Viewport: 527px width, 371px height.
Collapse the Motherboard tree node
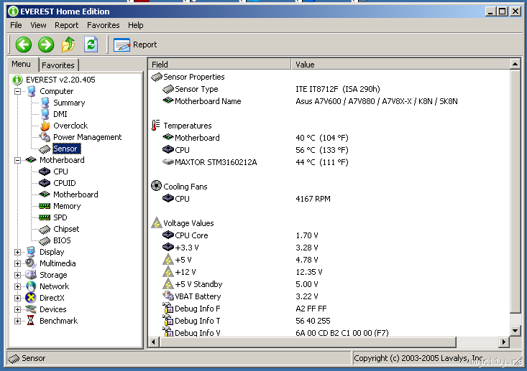pyautogui.click(x=17, y=160)
